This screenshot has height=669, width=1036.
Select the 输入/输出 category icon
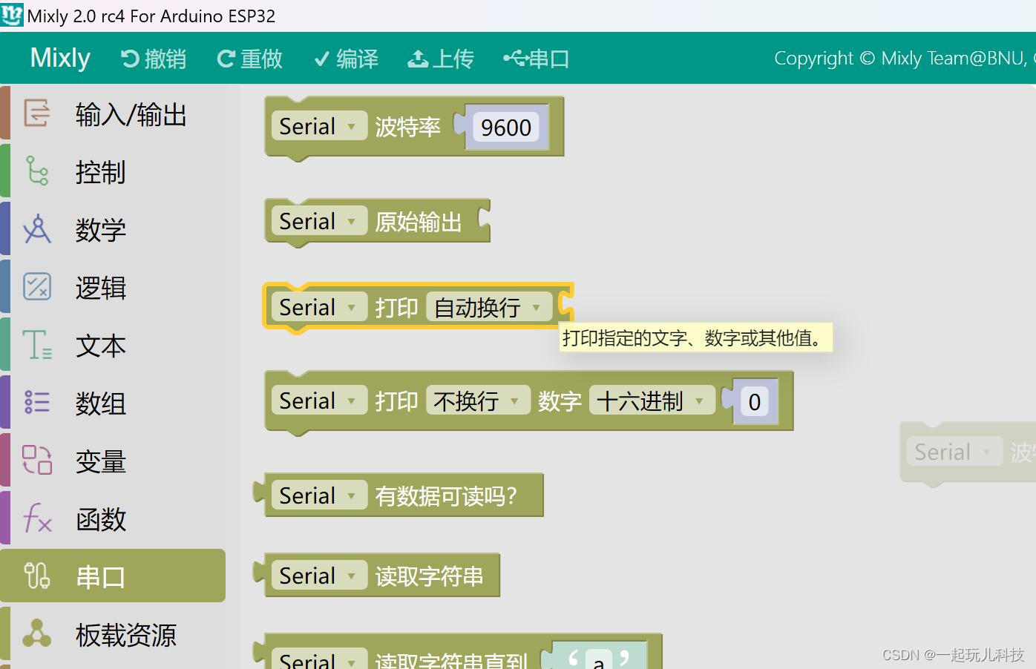click(36, 113)
